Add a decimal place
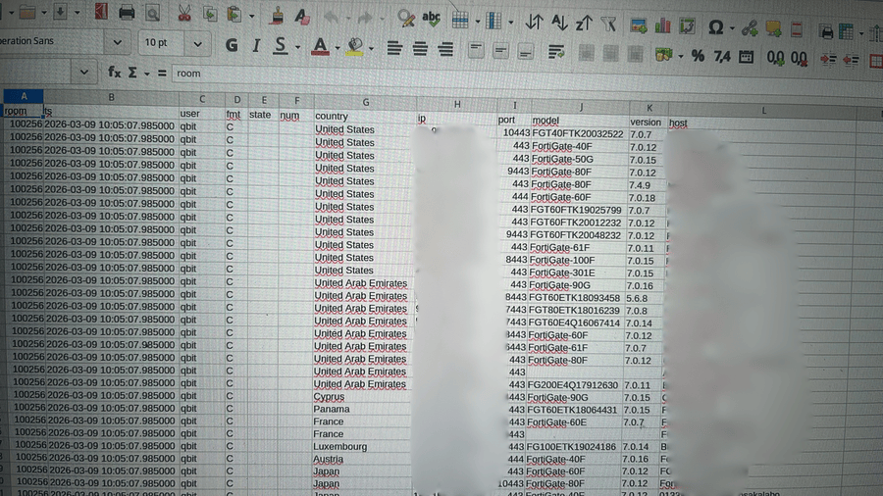The height and width of the screenshot is (496, 883). [x=775, y=58]
